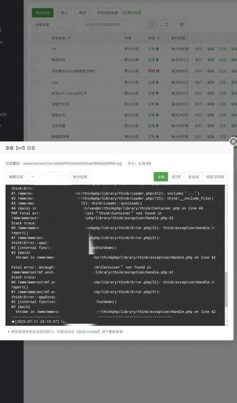Viewport: 237px width, 403px height.
Task: Click the 导出 button
Action: click(x=82, y=13)
